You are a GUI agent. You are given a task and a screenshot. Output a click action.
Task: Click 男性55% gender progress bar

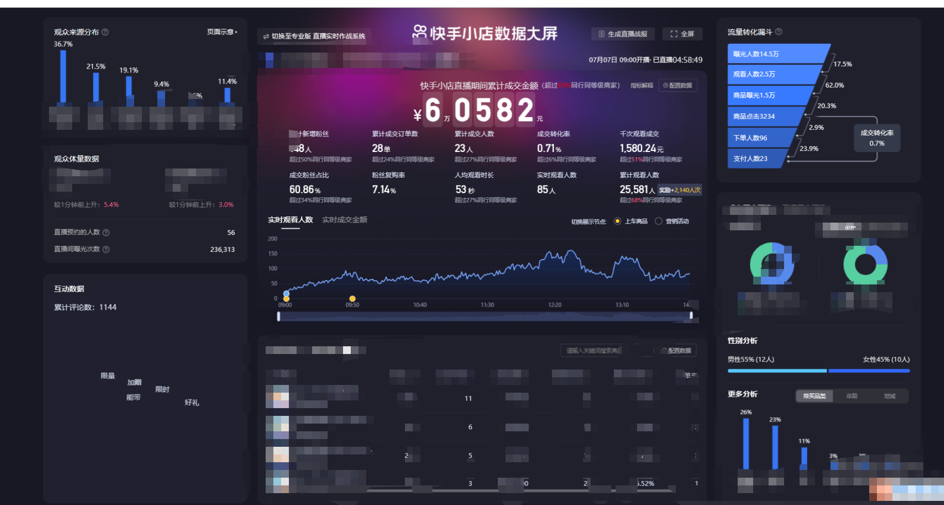777,371
